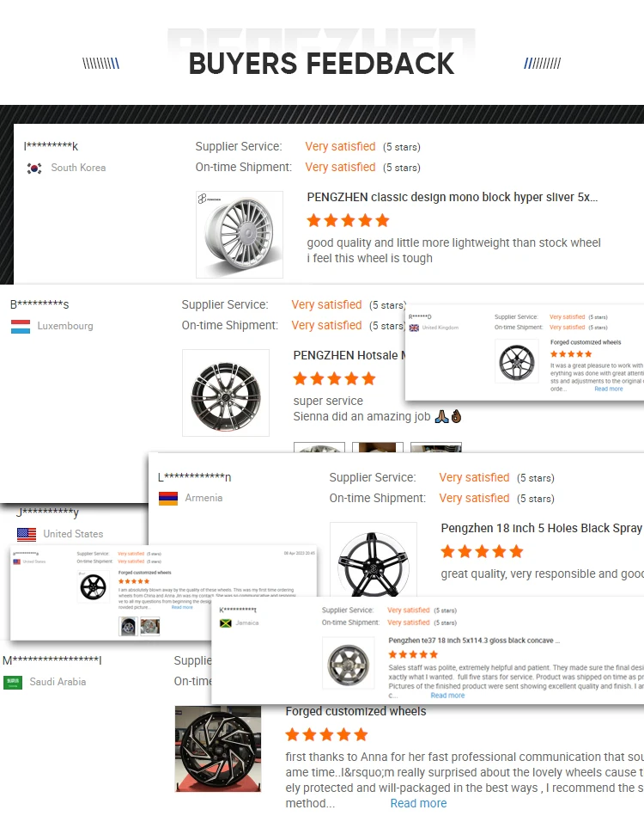Screen dimensions: 644x822
Task: Click five-star rating of Armenia review
Action: click(483, 551)
